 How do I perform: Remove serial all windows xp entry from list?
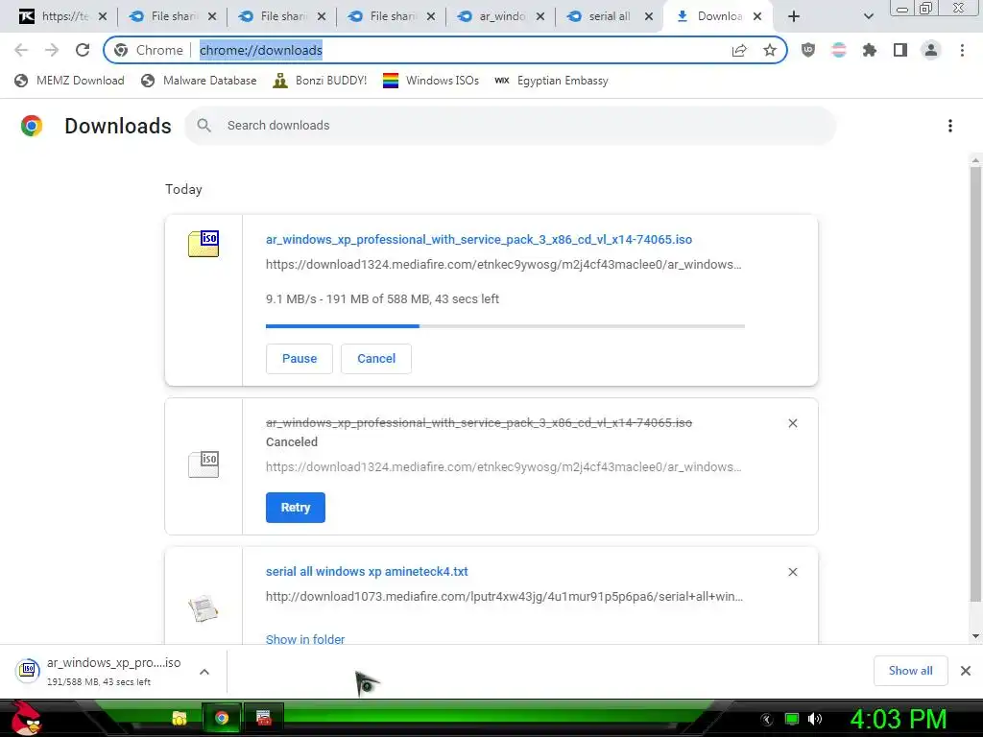click(792, 572)
